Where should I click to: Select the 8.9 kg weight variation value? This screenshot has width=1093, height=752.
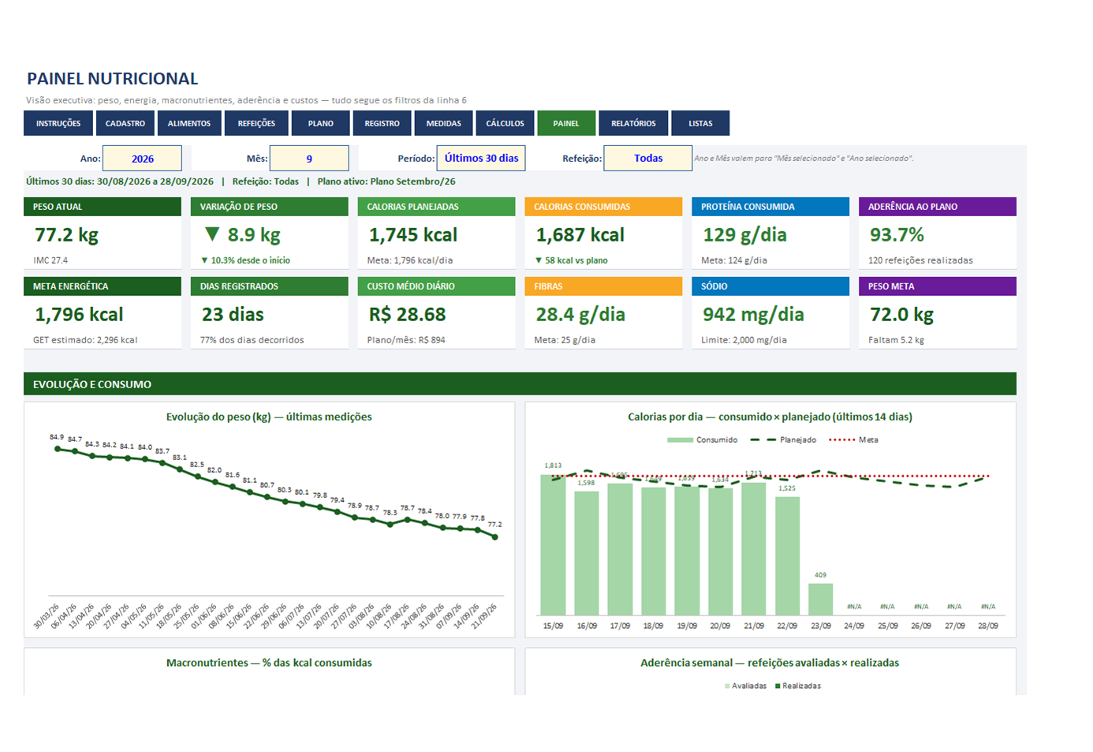[x=243, y=234]
